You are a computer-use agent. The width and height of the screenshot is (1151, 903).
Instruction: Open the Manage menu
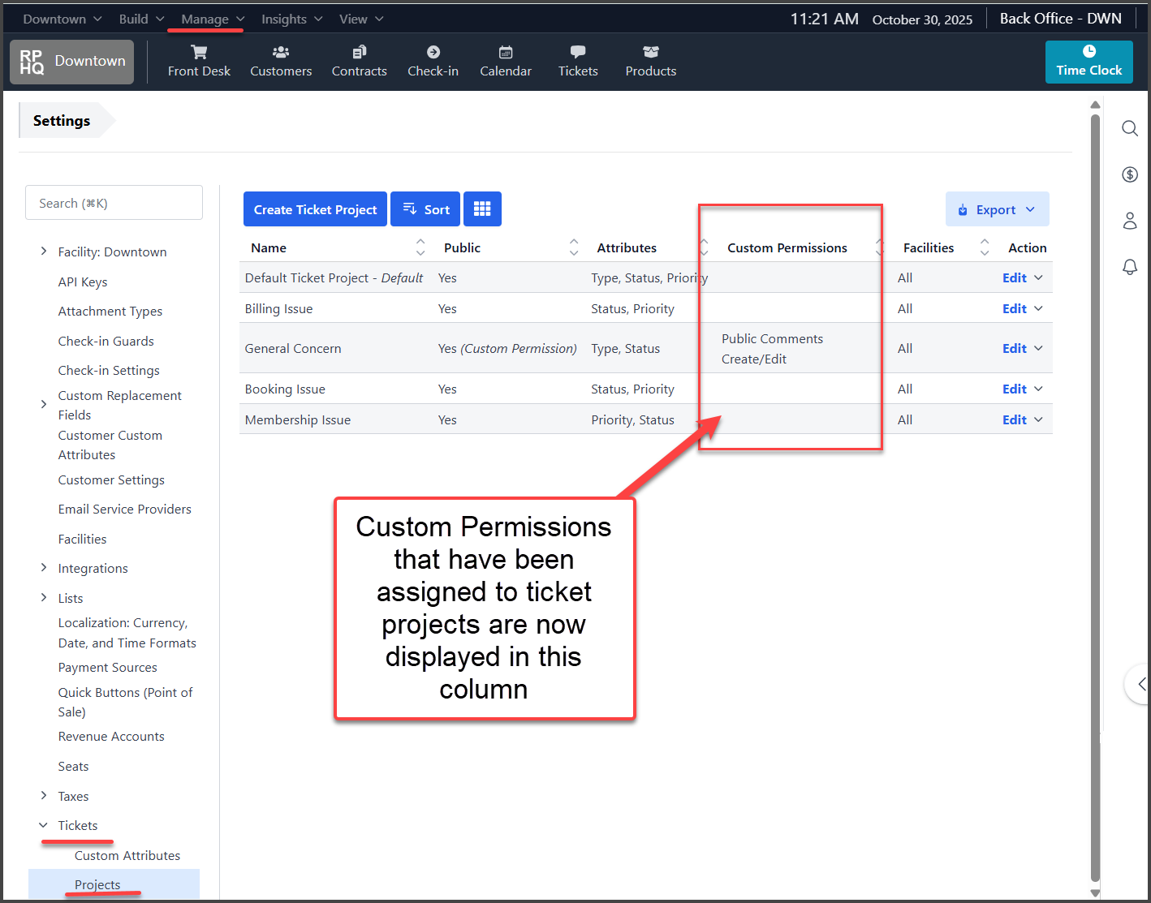coord(205,19)
